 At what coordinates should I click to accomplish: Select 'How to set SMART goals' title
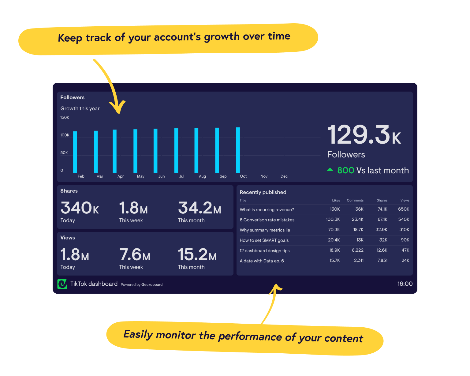pyautogui.click(x=264, y=240)
